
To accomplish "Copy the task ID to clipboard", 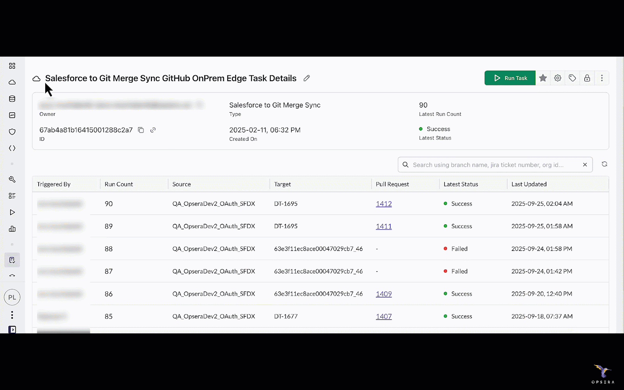I will [141, 130].
